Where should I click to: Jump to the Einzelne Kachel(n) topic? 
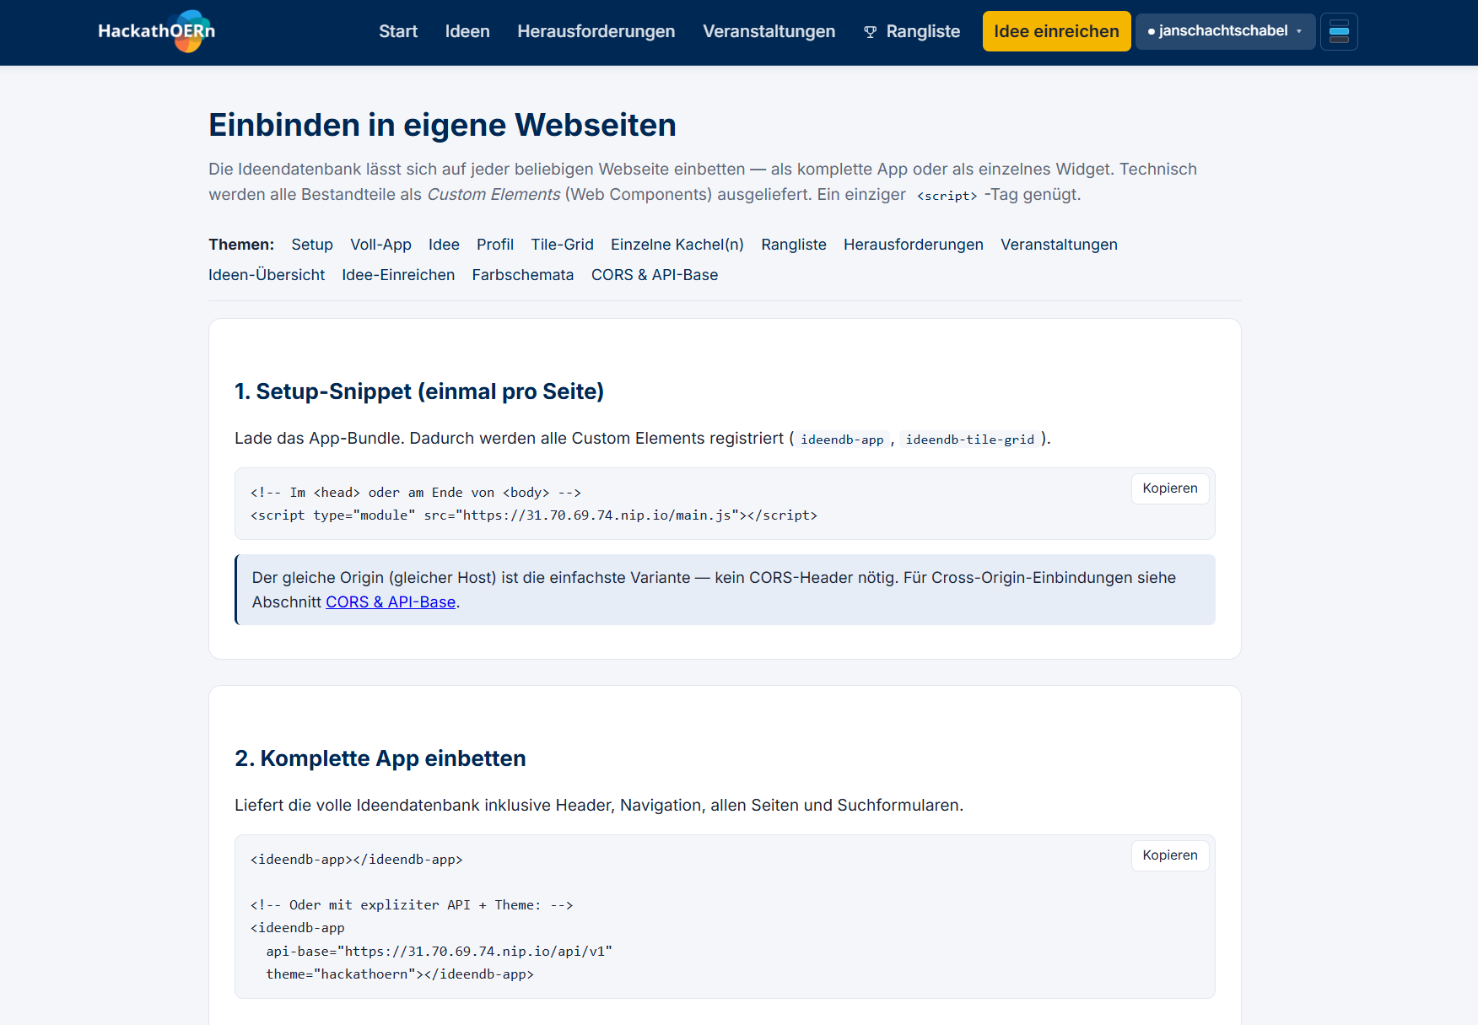tap(677, 245)
